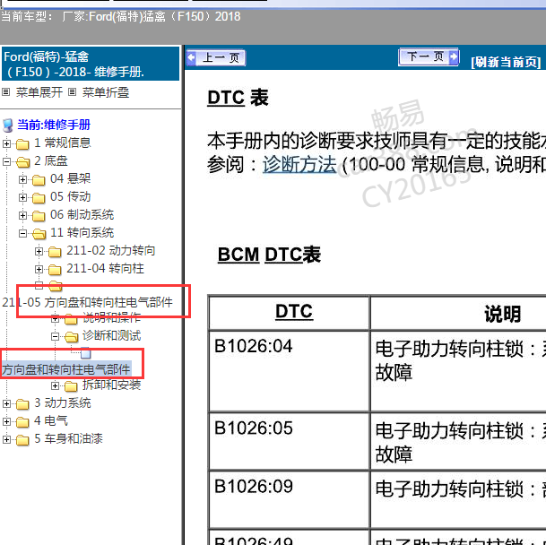Screen dimensions: 546x545
Task: Select tree item 06 制动系统
Action: [x=82, y=214]
